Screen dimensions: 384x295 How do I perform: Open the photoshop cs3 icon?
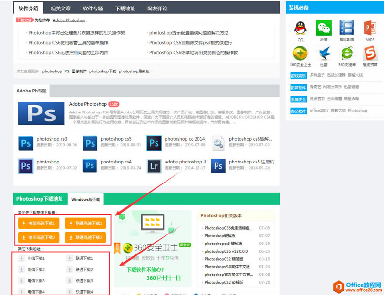(x=26, y=143)
